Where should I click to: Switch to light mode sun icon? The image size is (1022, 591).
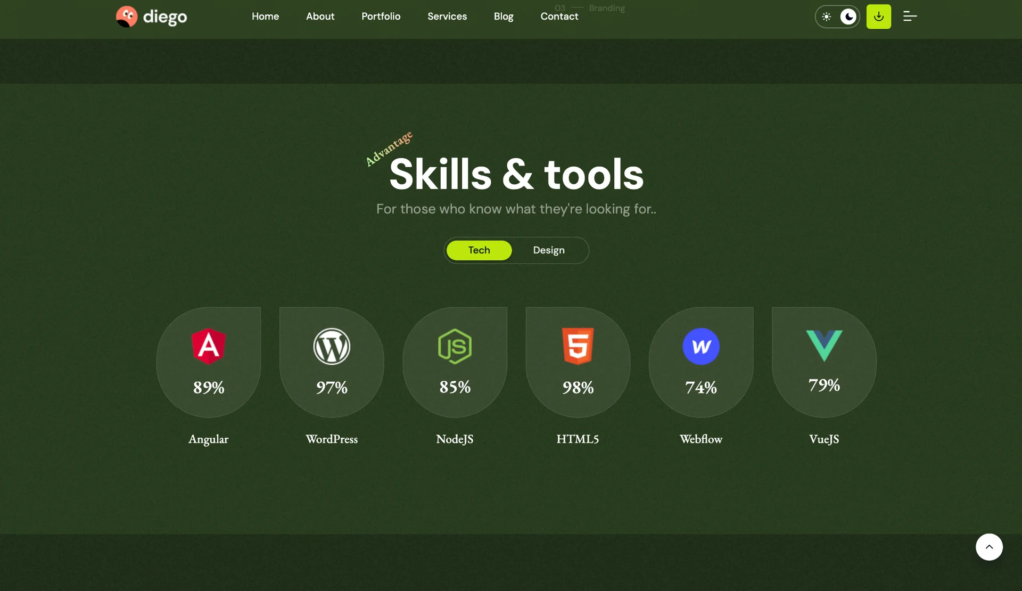point(826,17)
